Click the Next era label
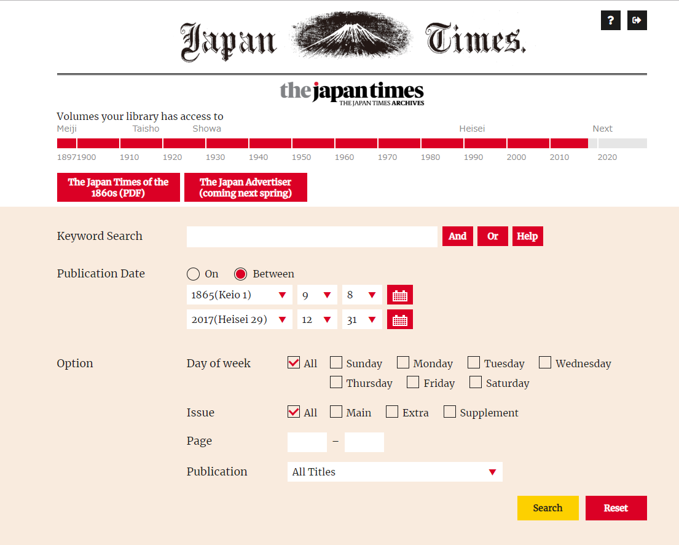This screenshot has height=545, width=679. [x=602, y=129]
